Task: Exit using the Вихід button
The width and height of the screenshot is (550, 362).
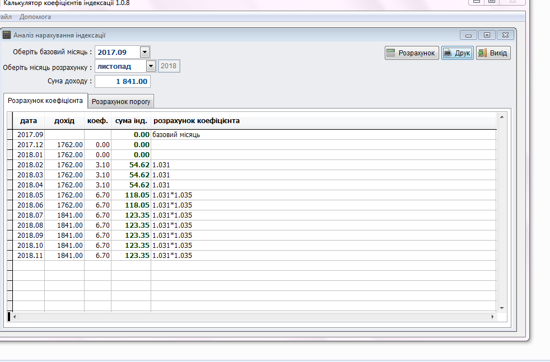Action: point(493,53)
